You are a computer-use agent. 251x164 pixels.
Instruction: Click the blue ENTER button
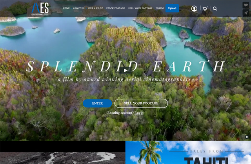[x=97, y=103]
